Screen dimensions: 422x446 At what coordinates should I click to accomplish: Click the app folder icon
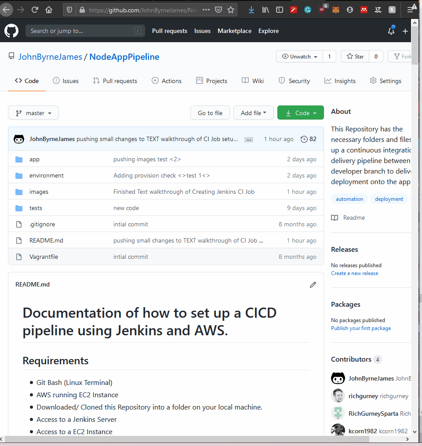pyautogui.click(x=19, y=159)
